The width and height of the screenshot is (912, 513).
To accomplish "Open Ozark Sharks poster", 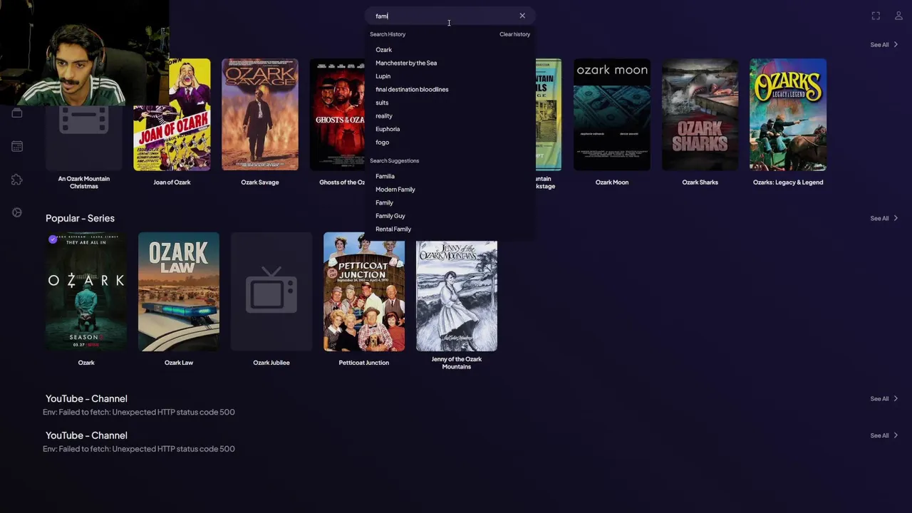I will click(700, 115).
